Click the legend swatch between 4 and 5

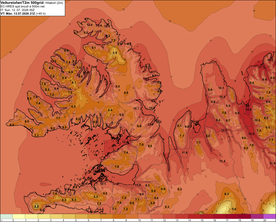pos(69,216)
